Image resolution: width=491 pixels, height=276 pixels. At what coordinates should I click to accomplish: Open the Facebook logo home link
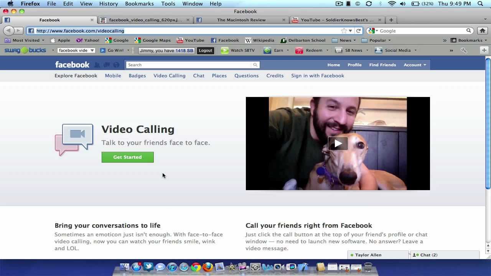(x=72, y=65)
